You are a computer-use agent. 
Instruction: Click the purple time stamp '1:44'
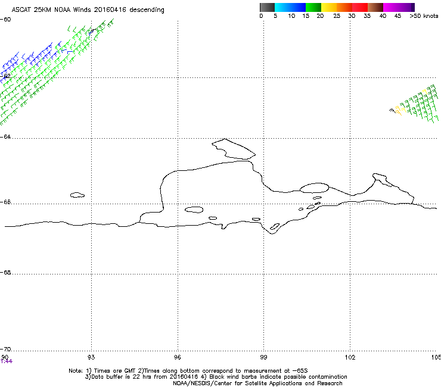7,361
